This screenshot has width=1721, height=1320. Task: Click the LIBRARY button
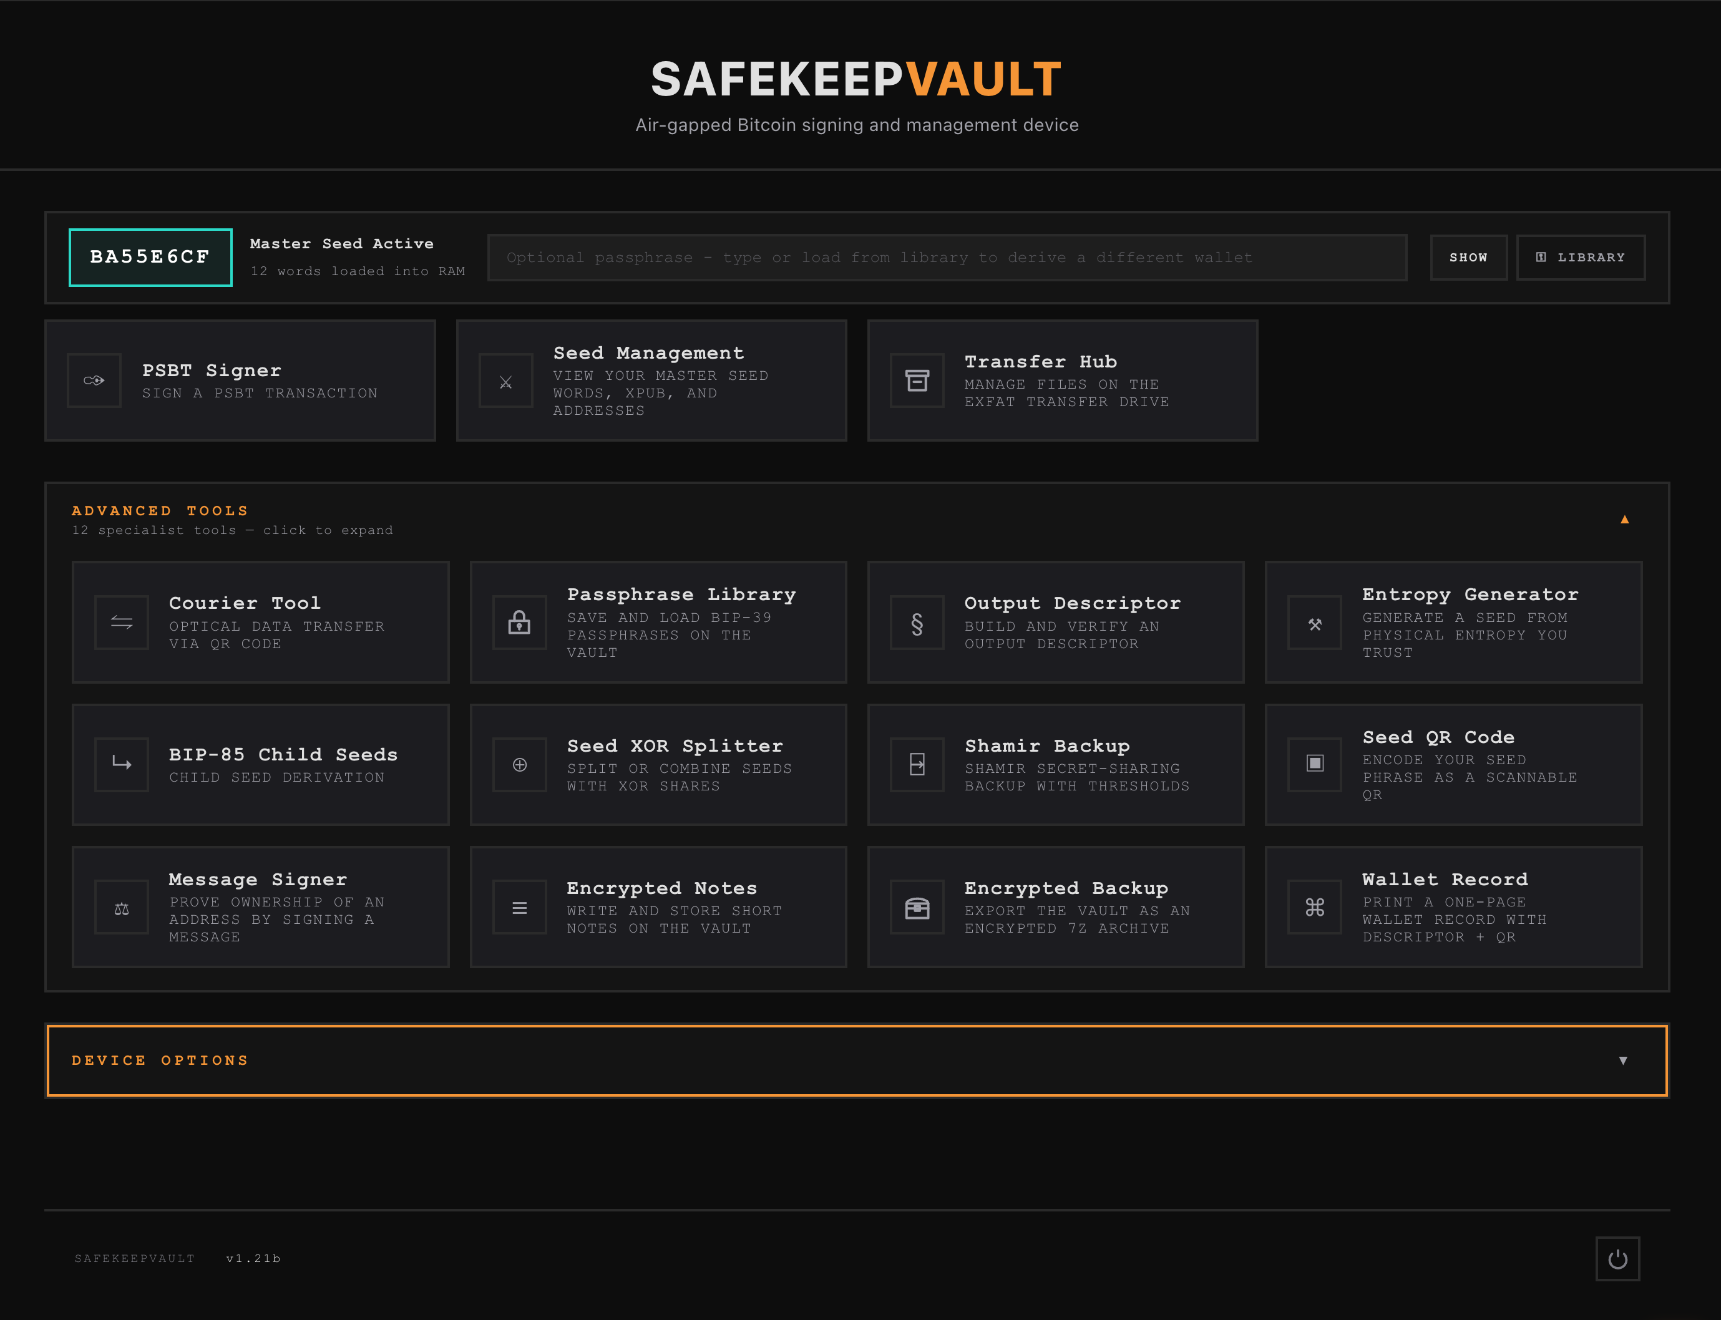click(1581, 258)
